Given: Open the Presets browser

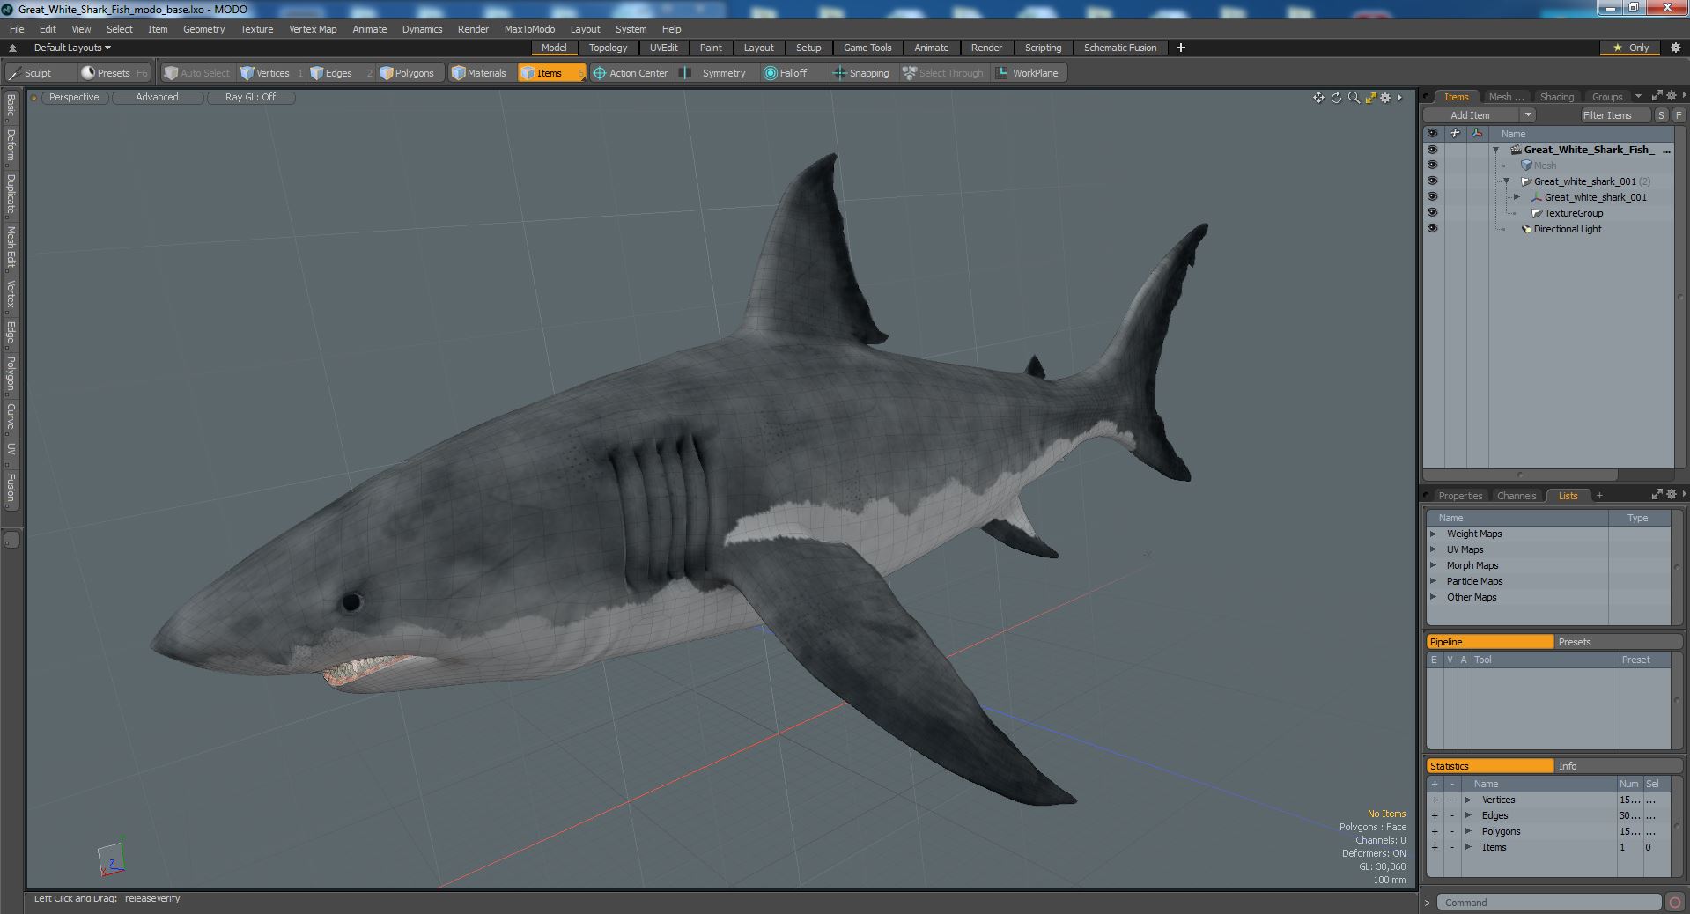Looking at the screenshot, I should tap(113, 73).
